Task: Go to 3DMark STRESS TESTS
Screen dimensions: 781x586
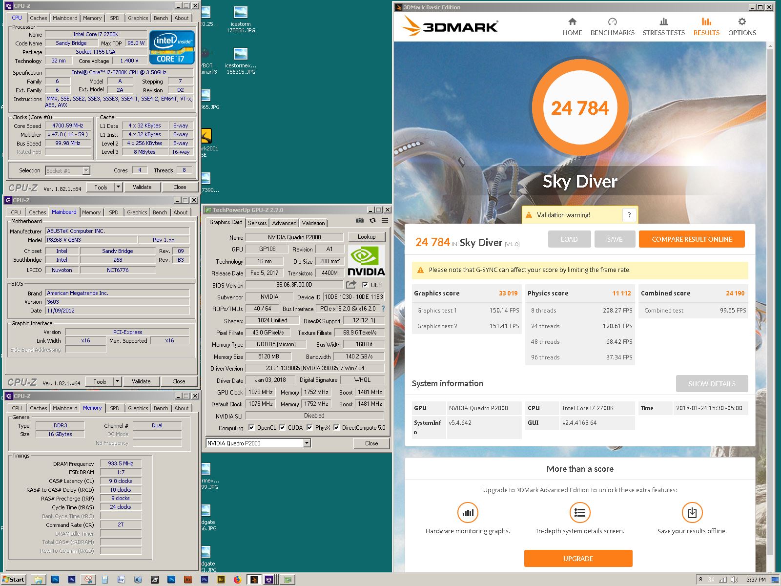Action: 663,27
